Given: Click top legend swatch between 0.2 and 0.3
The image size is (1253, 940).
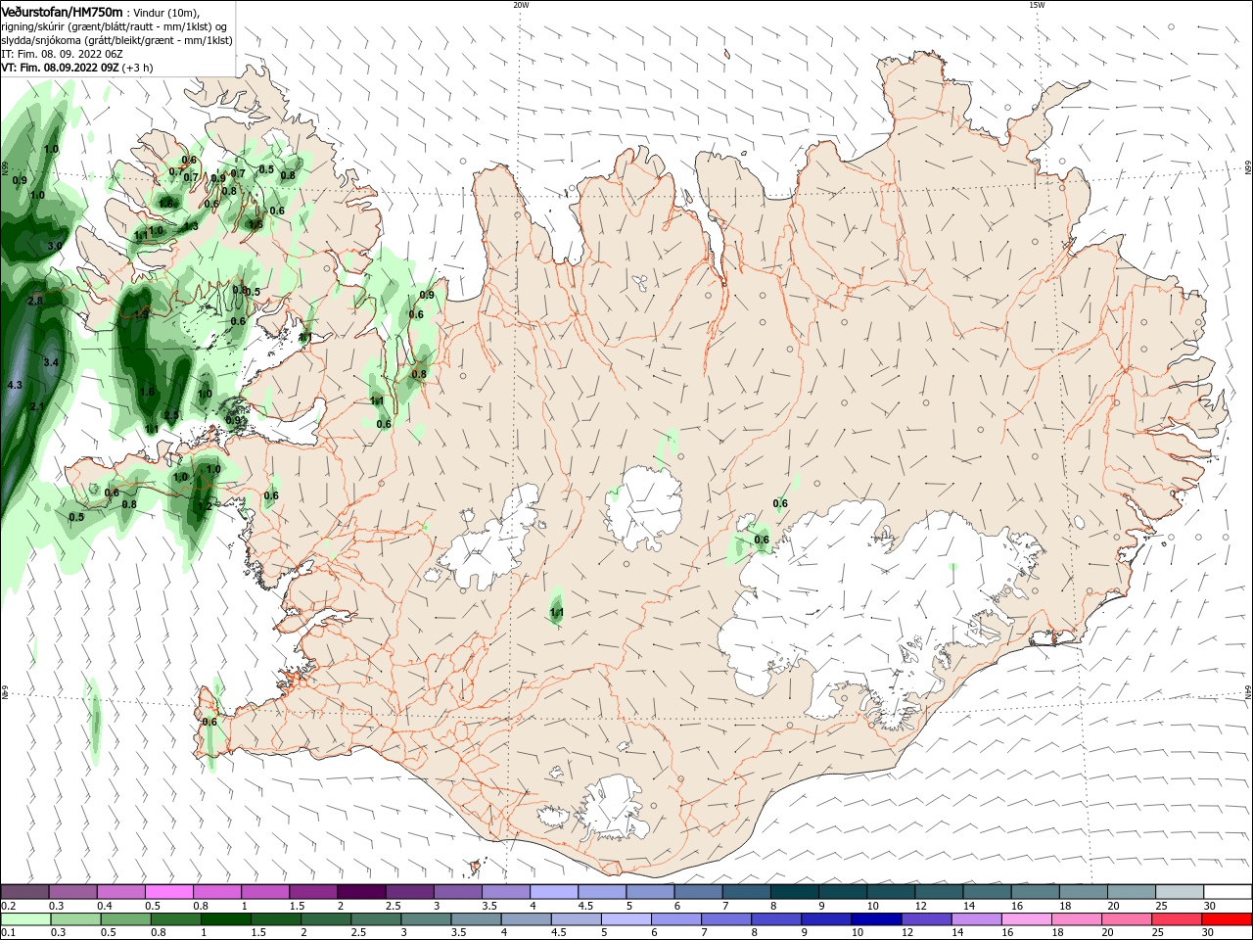Looking at the screenshot, I should pos(25,892).
